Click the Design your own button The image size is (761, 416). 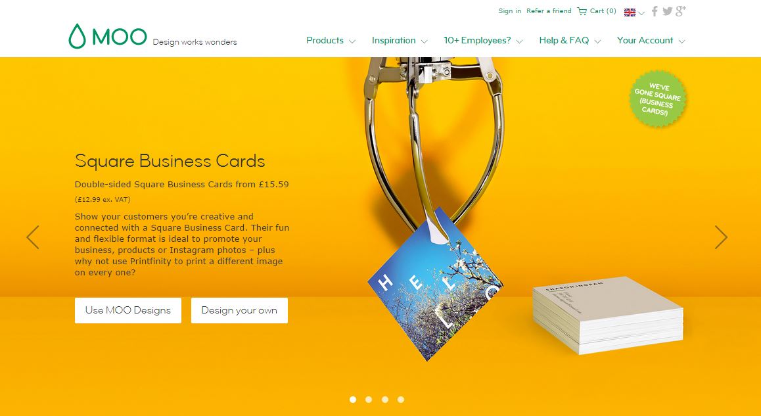click(239, 310)
